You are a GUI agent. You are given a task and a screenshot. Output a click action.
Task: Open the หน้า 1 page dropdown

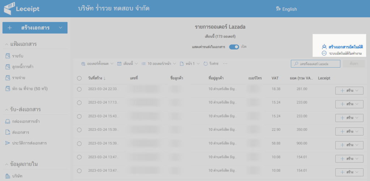[x=190, y=64]
